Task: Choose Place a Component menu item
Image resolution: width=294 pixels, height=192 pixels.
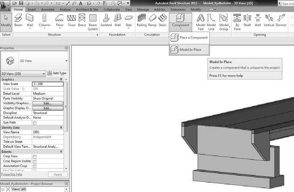Action: 189,38
